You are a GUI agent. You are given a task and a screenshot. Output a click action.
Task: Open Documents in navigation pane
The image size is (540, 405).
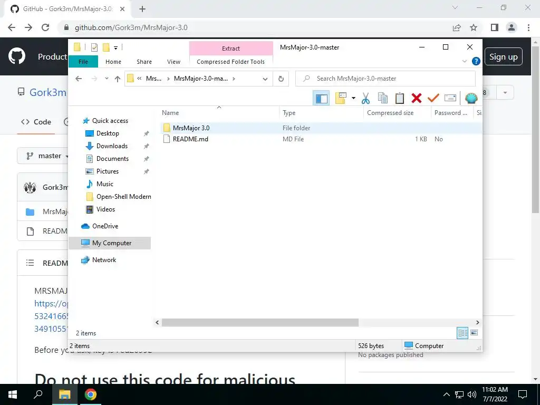pyautogui.click(x=112, y=159)
